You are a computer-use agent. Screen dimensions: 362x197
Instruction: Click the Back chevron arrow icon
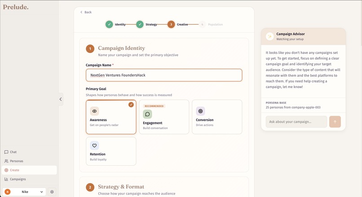[81, 12]
